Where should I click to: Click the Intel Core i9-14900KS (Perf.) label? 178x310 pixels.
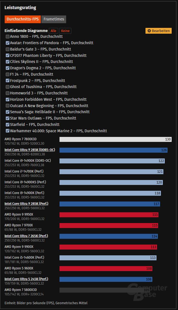pos(25,182)
